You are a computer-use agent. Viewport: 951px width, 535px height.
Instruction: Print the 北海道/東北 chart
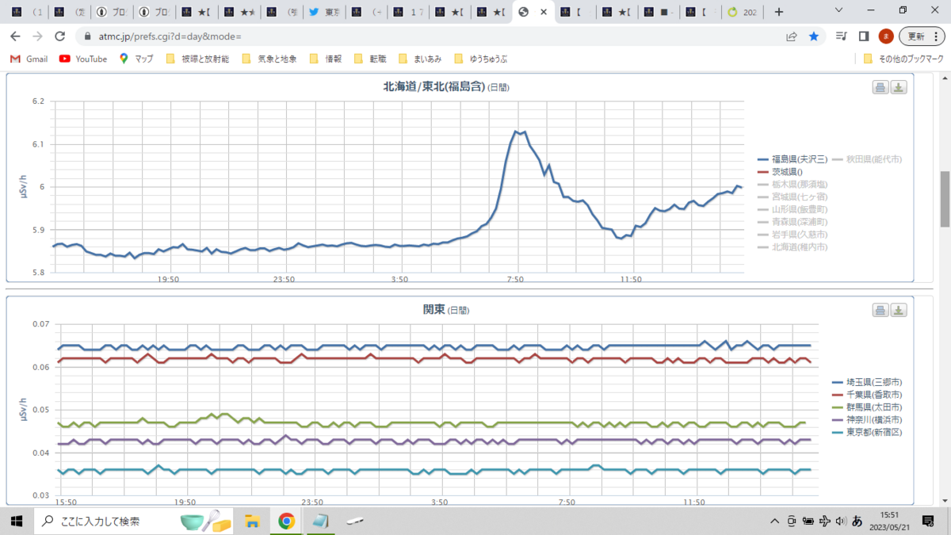click(x=880, y=87)
